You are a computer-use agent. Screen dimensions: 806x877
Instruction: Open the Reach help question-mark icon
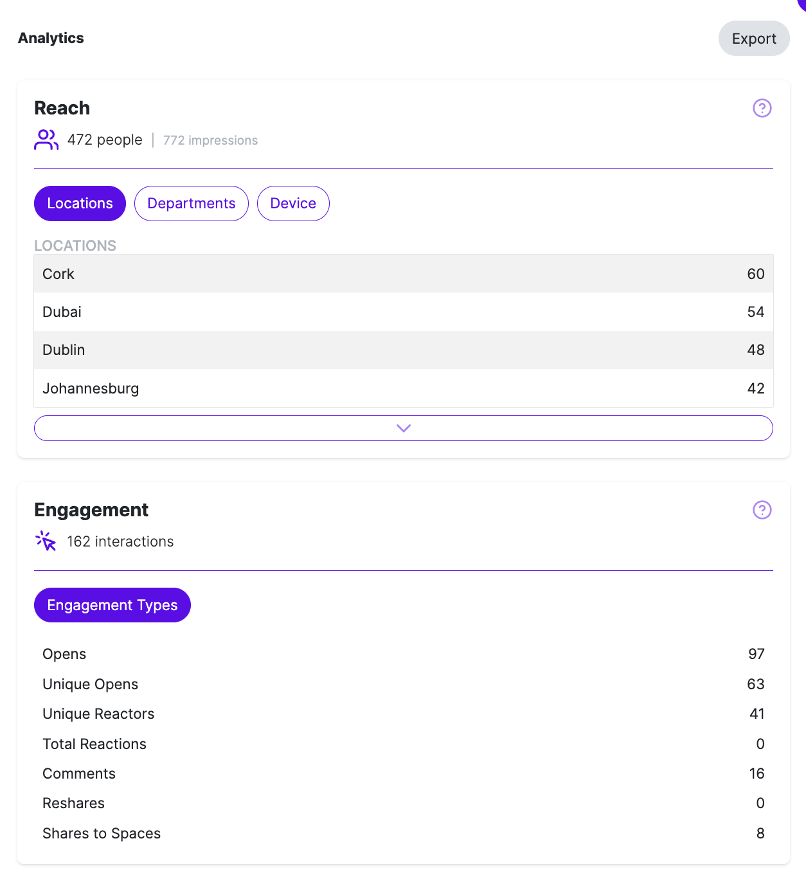pos(762,108)
